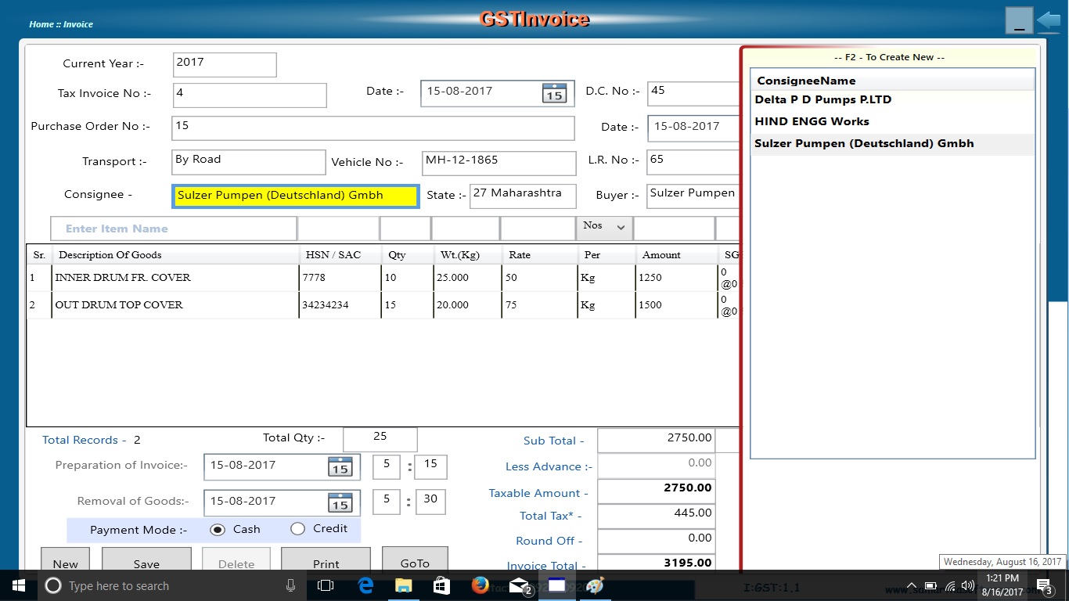Screen dimensions: 1069x601
Task: Open the calendar picker beside Tax Invoice Date
Action: (554, 93)
